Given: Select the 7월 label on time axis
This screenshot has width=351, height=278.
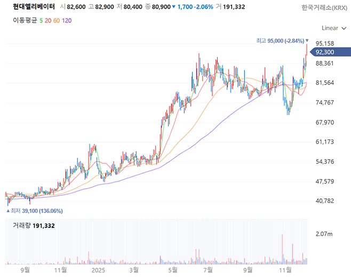Looking at the screenshot, I should click(x=210, y=270).
